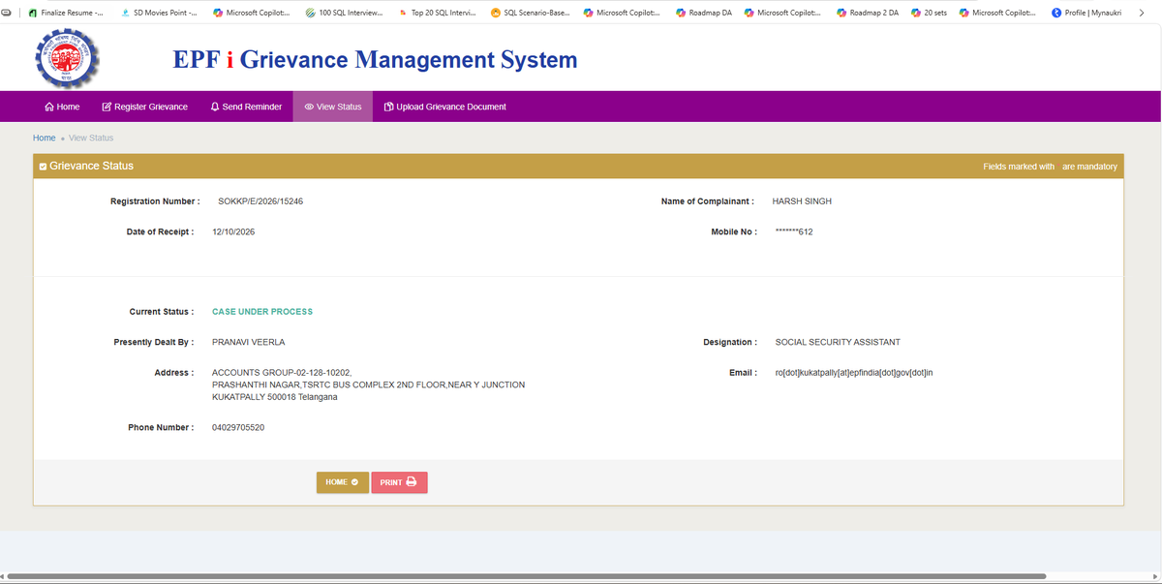Click the leftmost bookmarks bar icon
Viewport: 1162px width, 584px height.
click(7, 13)
